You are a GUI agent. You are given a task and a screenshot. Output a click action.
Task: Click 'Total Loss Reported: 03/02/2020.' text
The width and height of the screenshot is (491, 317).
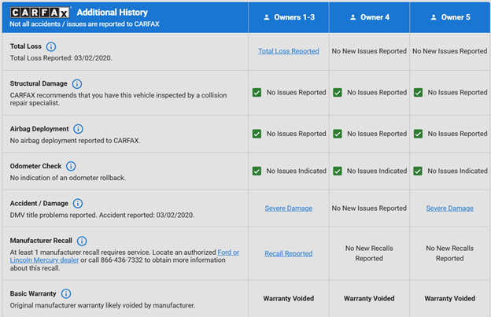(61, 58)
